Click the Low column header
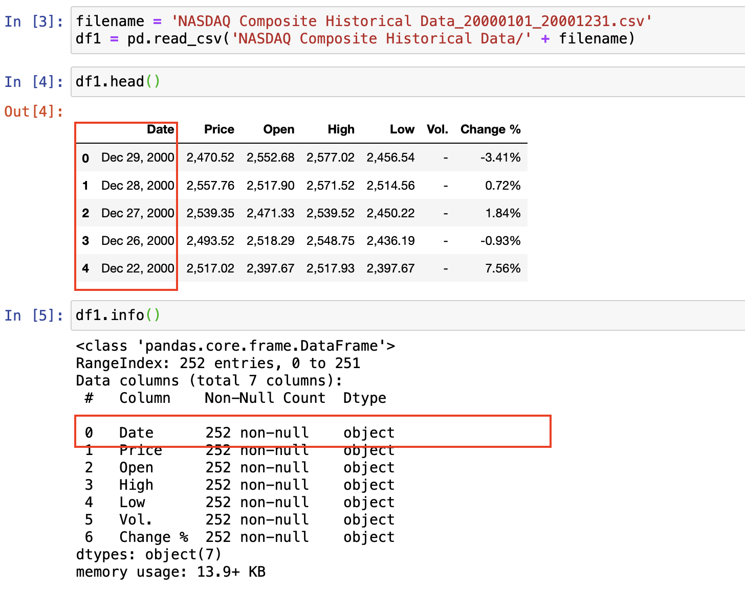Viewport: 745px width, 591px height. point(402,129)
